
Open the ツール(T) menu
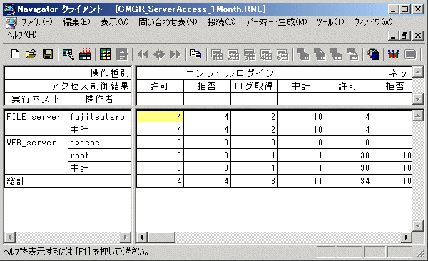click(330, 22)
